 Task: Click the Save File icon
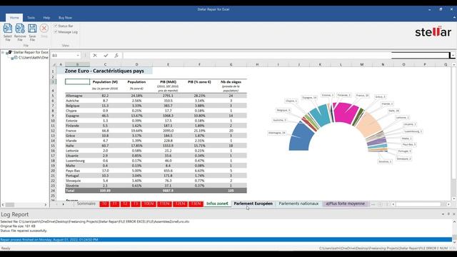[32, 29]
